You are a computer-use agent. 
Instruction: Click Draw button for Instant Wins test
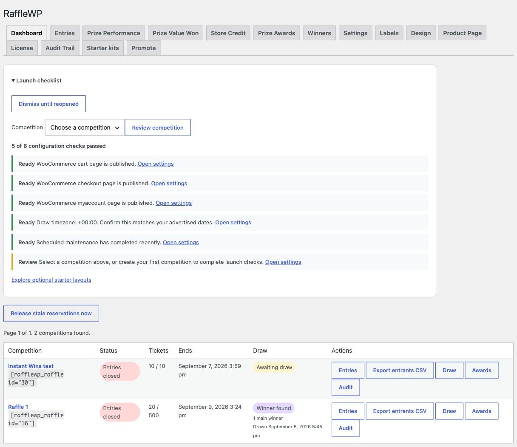pyautogui.click(x=449, y=370)
